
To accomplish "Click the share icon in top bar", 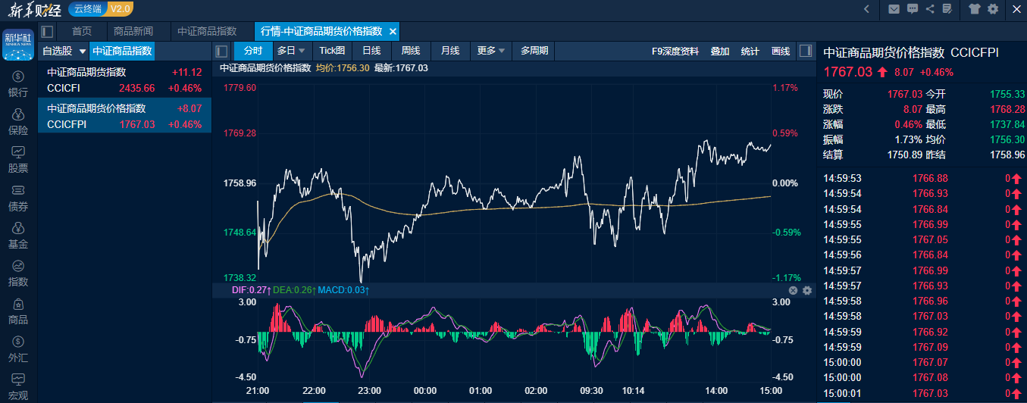I will pyautogui.click(x=930, y=9).
